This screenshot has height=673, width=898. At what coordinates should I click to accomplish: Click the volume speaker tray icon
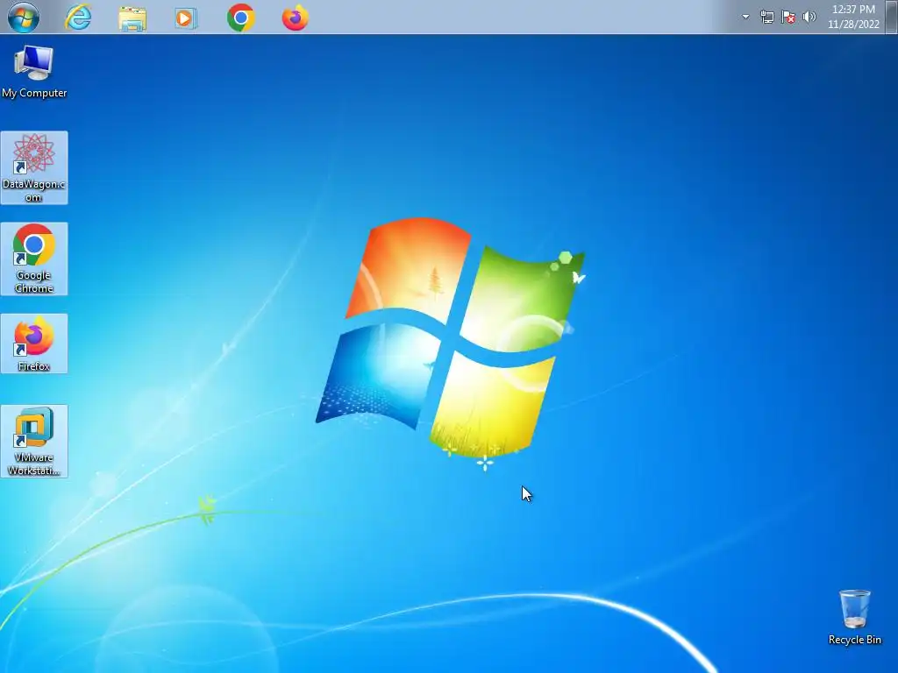tap(809, 17)
